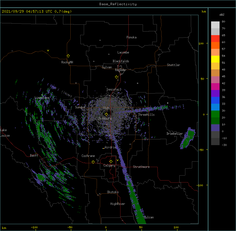
Task: Click the HighRiver label
Action: [x=118, y=204]
